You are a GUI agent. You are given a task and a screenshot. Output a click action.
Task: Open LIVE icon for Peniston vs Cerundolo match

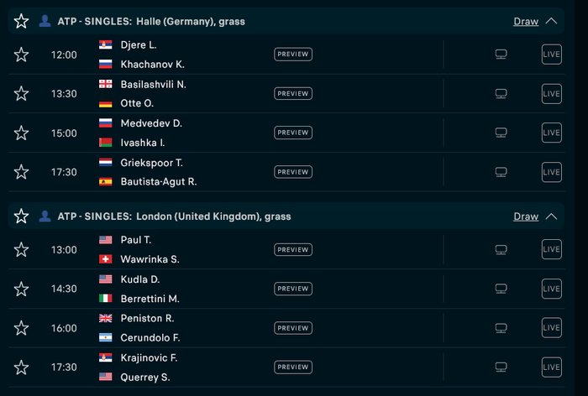tap(552, 328)
